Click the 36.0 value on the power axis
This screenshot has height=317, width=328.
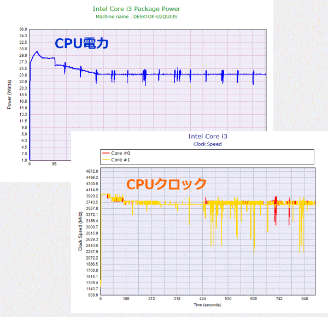(x=23, y=30)
